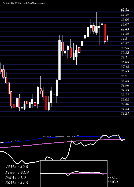Click the Price : 41.9 readout
Image resolution: width=134 pixels, height=187 pixels.
click(17, 172)
